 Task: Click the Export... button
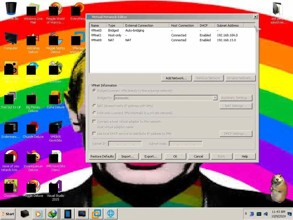tap(151, 156)
